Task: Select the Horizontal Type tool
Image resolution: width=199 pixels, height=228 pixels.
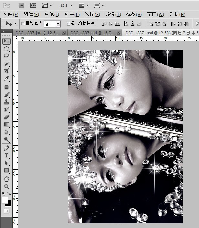Action: click(6, 155)
